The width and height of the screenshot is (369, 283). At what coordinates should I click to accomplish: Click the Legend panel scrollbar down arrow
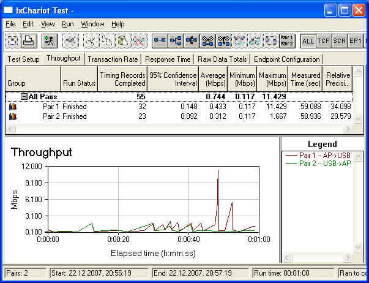(x=358, y=247)
